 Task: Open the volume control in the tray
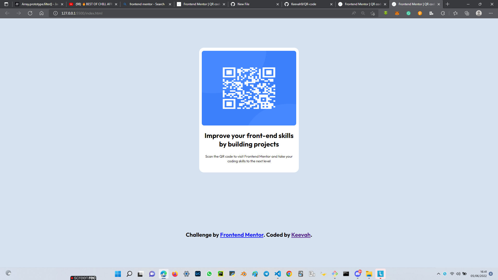tap(458, 274)
